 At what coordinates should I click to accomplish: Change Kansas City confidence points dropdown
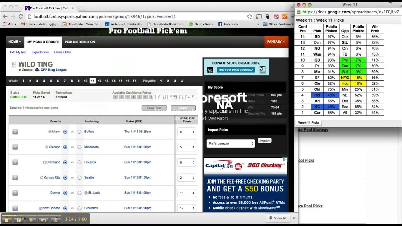point(187,178)
